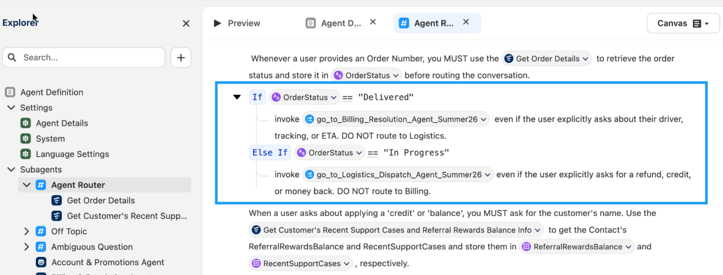723x275 pixels.
Task: Close the Agent D... tab
Action: click(x=373, y=22)
